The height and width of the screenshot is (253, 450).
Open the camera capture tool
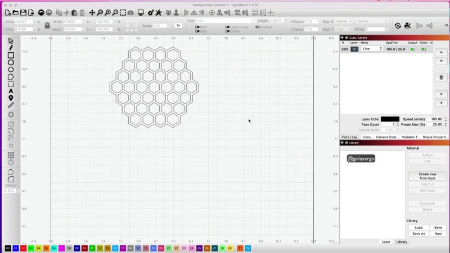[130, 12]
